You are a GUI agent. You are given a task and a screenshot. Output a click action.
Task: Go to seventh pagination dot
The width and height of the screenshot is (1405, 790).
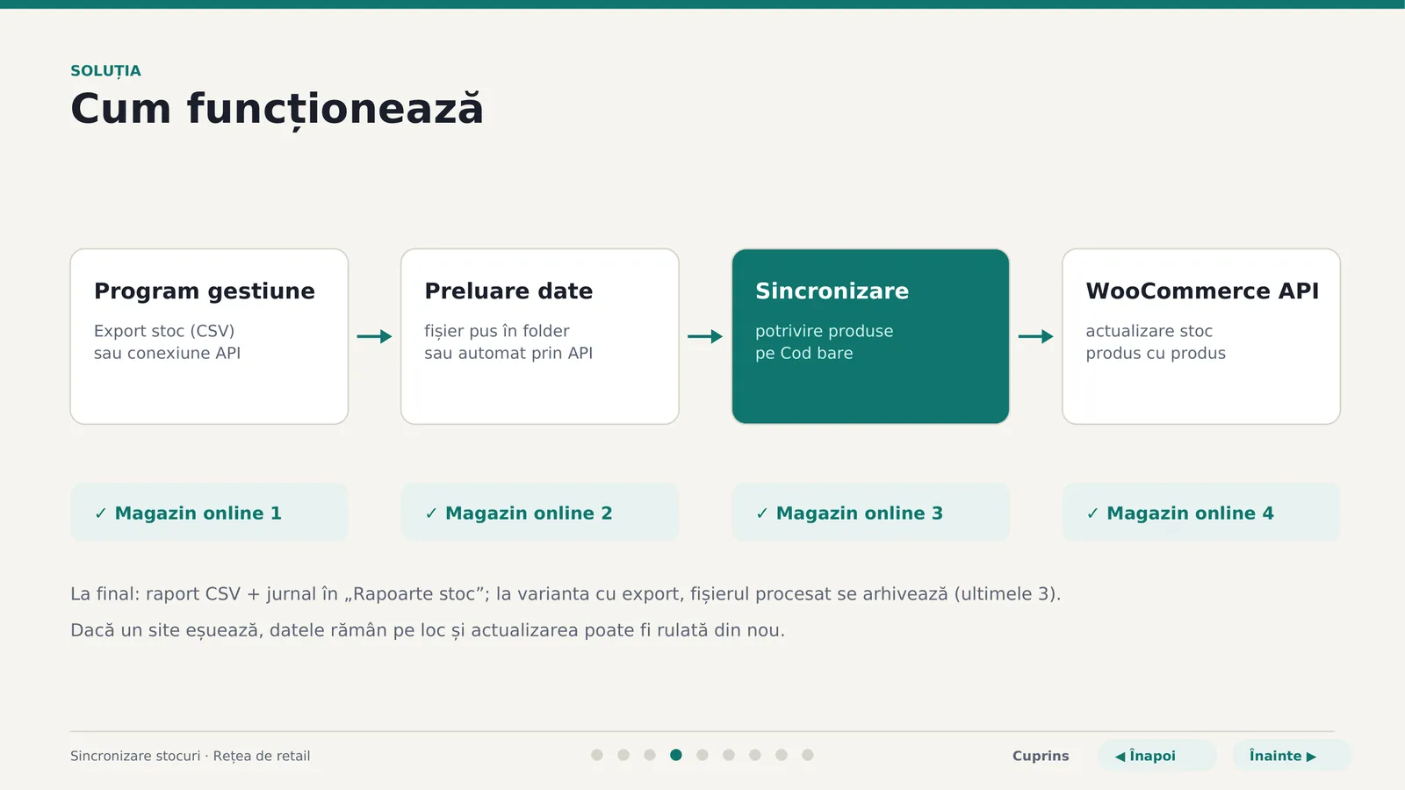click(755, 755)
